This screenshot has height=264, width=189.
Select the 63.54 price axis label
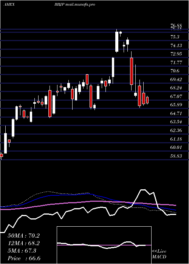(x=176, y=122)
